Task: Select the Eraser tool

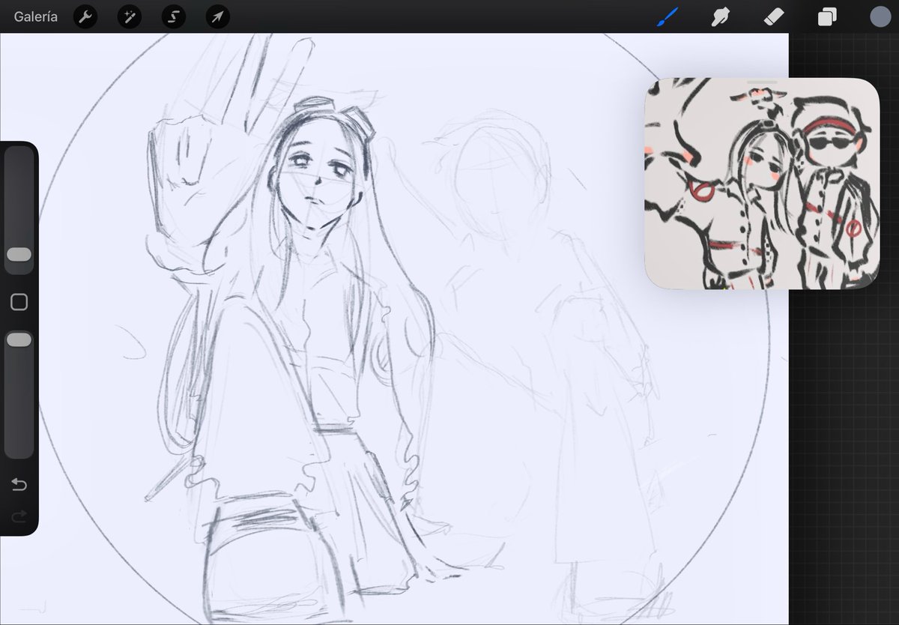Action: (x=773, y=17)
